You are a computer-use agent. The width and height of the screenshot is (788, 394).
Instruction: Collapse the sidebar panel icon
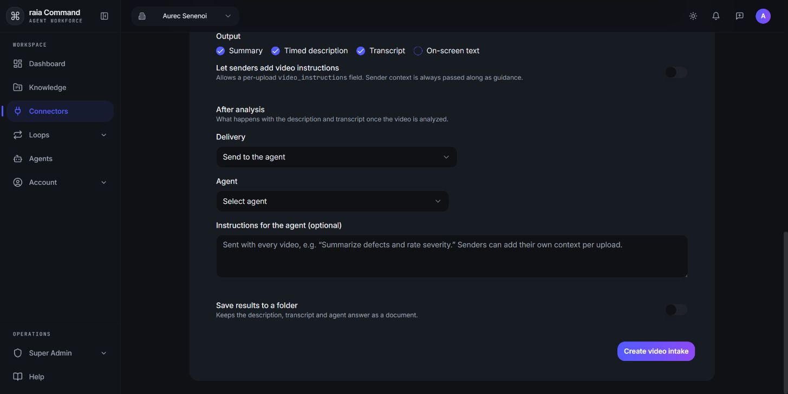(x=105, y=16)
